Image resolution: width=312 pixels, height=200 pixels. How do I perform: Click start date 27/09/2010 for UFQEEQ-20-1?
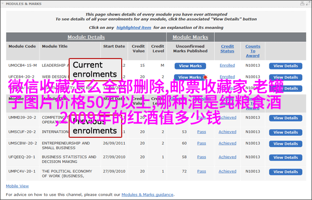(114, 157)
